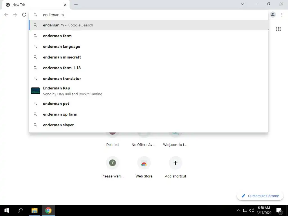Choose 'endeman m - Google Search' suggestion
Screen dimensions: 288x216
point(148,25)
